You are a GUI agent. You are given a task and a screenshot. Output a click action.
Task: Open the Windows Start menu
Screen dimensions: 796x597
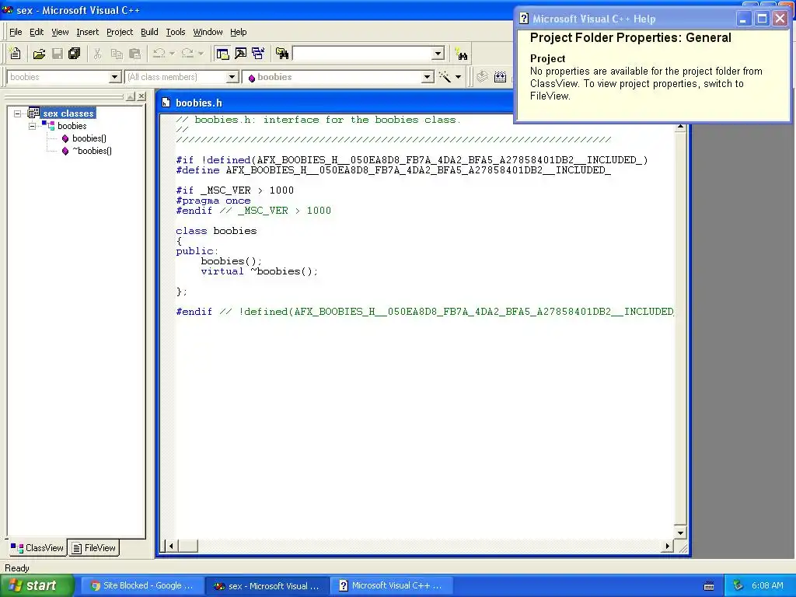pyautogui.click(x=37, y=585)
